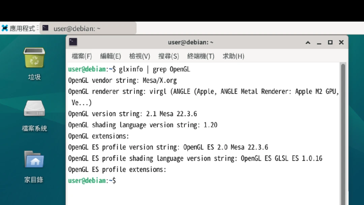Select the File System drive icon

pos(34,109)
